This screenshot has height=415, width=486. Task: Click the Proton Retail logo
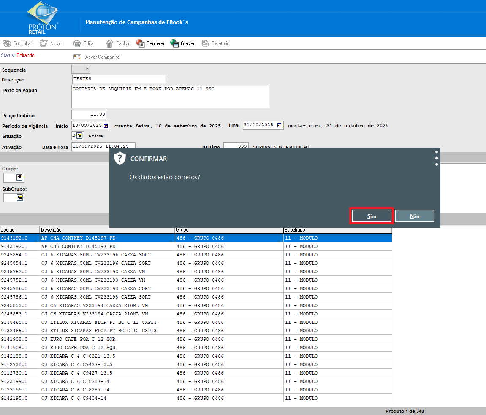(x=43, y=18)
